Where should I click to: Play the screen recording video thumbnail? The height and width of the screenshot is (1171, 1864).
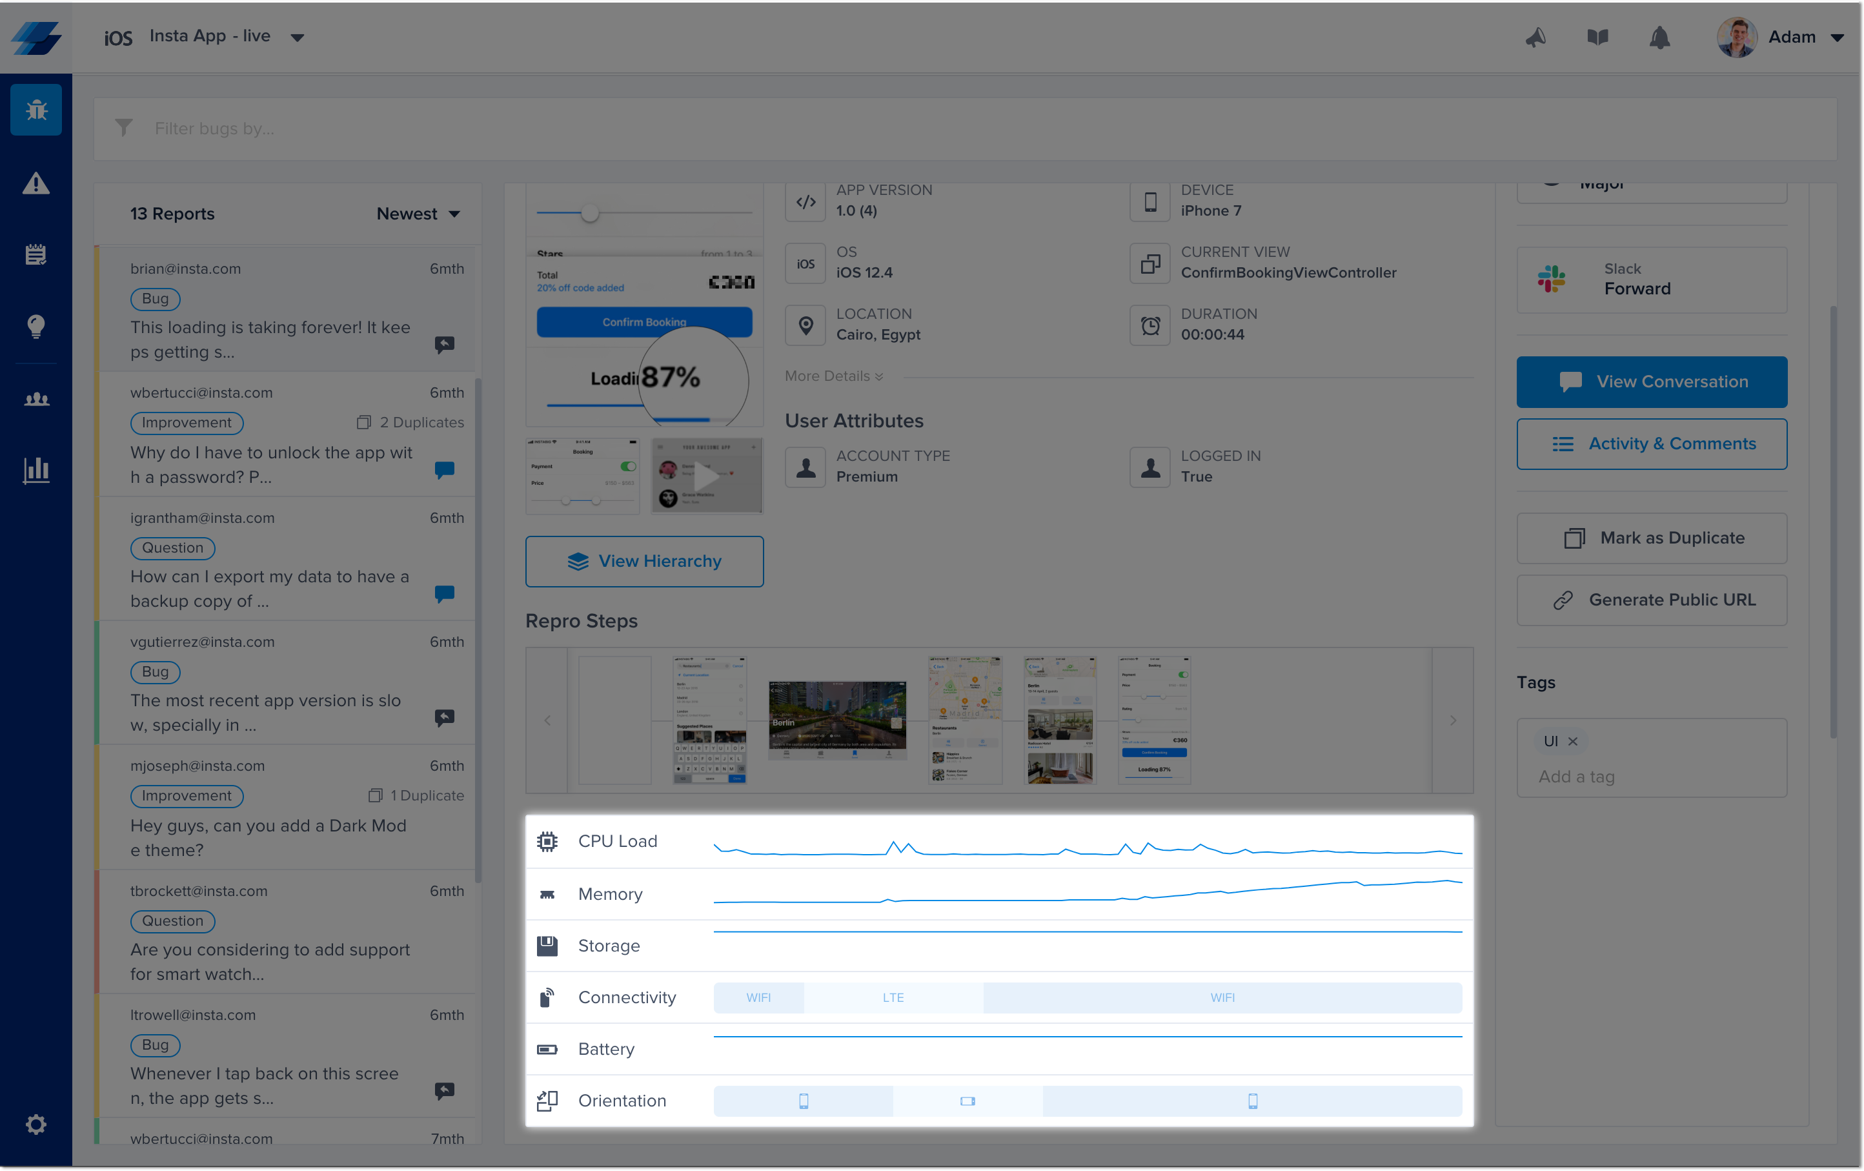pyautogui.click(x=706, y=475)
